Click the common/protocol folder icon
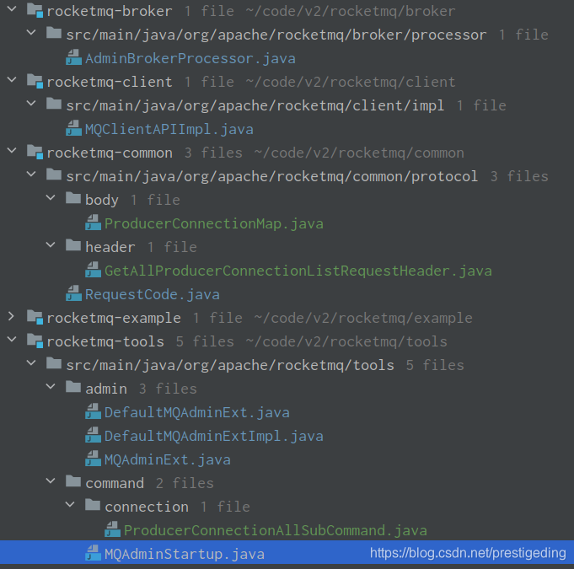574x569 pixels. (54, 174)
